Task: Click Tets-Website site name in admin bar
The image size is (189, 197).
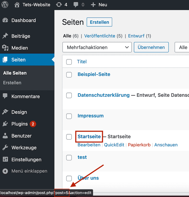Action: [36, 5]
